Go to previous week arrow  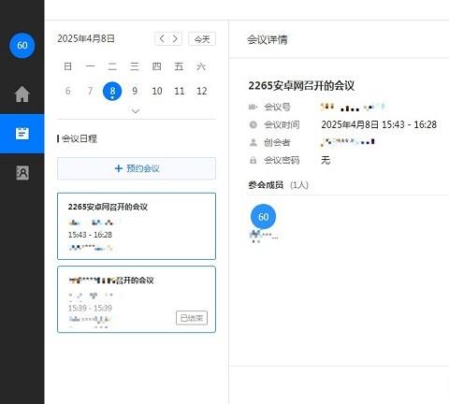click(162, 39)
